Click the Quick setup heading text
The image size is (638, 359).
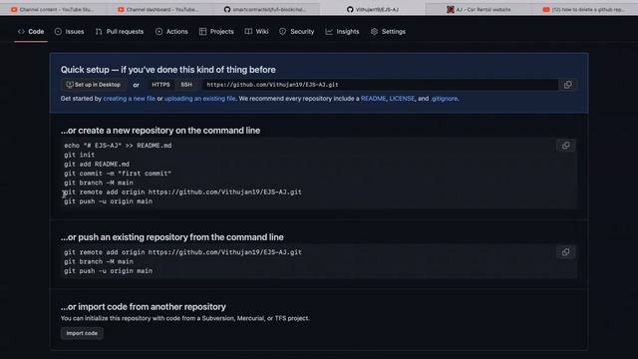(x=168, y=70)
